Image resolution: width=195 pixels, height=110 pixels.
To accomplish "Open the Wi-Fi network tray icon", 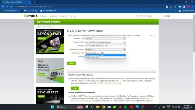I will 173,107.
